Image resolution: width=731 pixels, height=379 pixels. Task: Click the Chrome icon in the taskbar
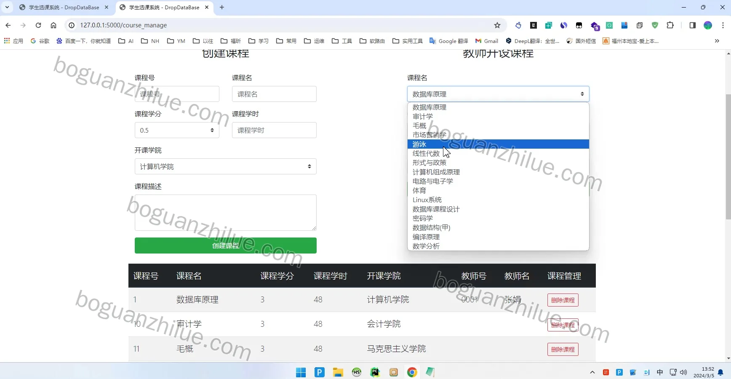[x=412, y=372]
